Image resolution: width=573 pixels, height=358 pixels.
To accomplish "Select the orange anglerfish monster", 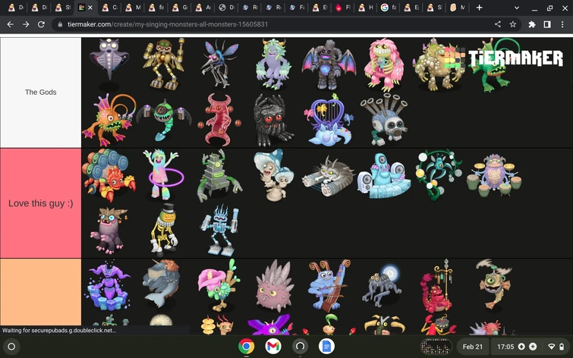I will [x=109, y=120].
